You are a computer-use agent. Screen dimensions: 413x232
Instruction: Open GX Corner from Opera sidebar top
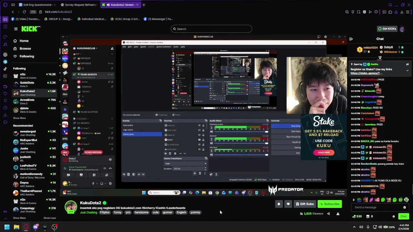click(5, 19)
